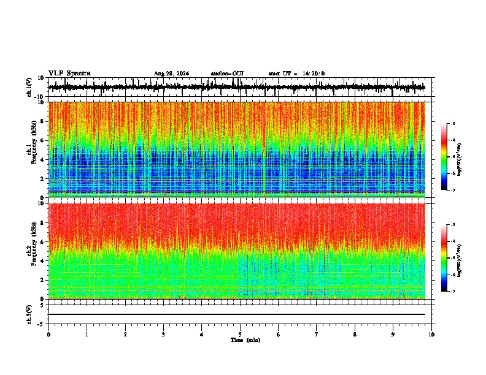Click the ch.2 spectrogram color bar
The image size is (486, 375).
(x=444, y=258)
